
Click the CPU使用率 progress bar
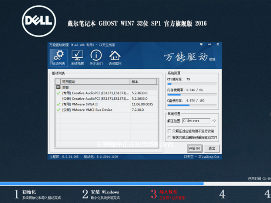(192, 84)
